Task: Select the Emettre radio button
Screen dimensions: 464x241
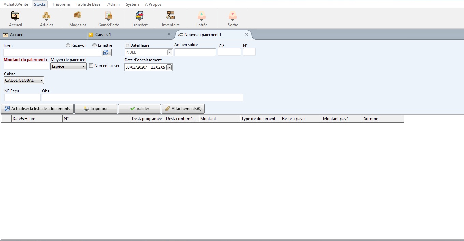Action: pyautogui.click(x=95, y=45)
